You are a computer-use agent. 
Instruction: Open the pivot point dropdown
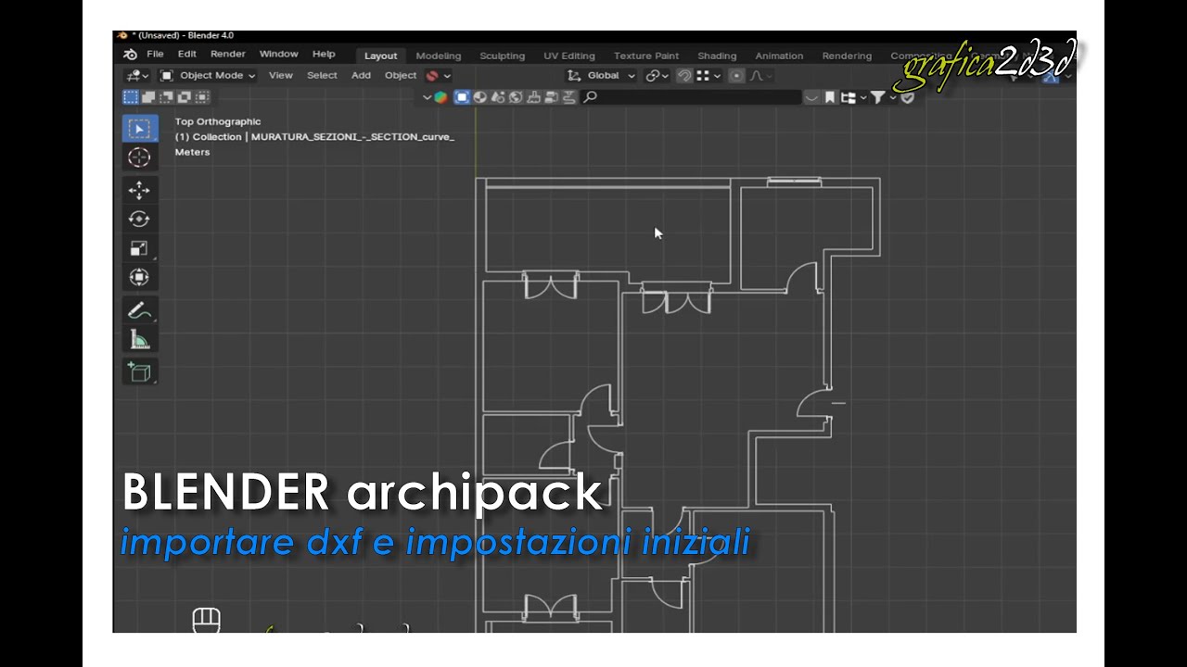point(657,76)
